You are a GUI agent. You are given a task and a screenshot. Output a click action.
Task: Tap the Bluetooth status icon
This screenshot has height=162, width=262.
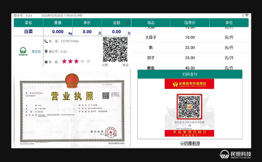click(243, 15)
